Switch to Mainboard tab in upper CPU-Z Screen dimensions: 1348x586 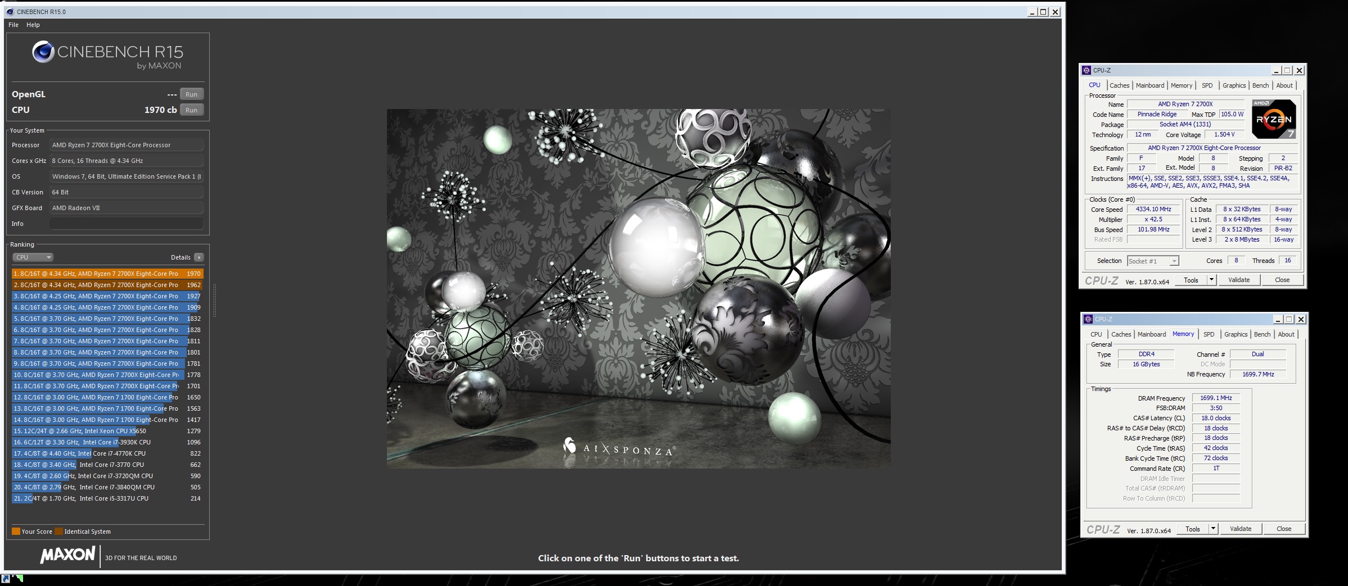pyautogui.click(x=1149, y=85)
